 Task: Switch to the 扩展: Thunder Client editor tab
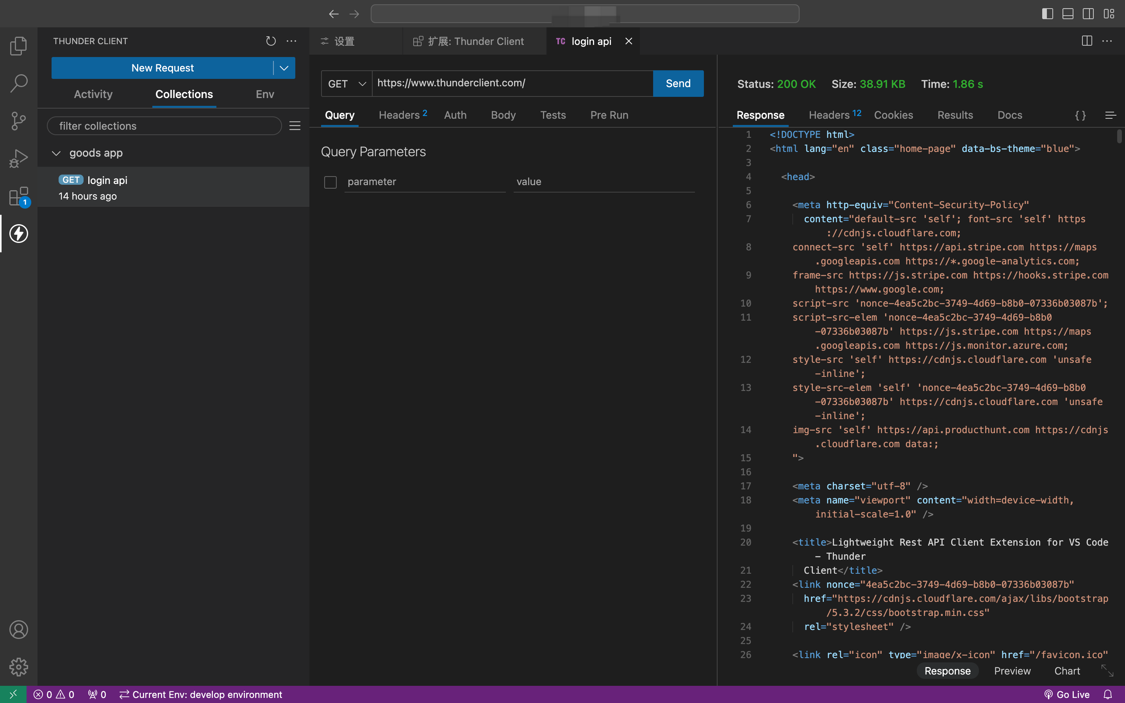click(475, 41)
